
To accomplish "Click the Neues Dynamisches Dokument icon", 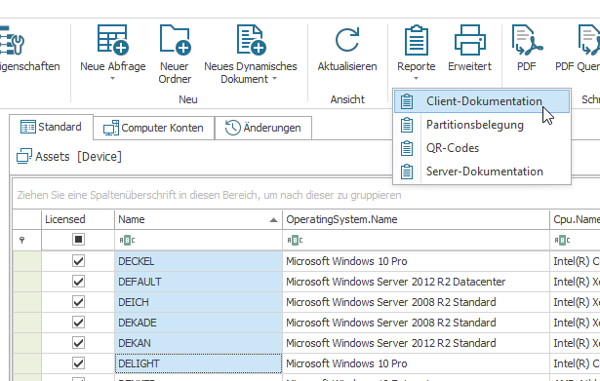I will (x=251, y=40).
